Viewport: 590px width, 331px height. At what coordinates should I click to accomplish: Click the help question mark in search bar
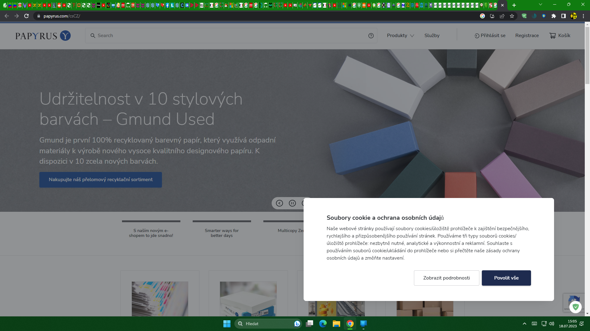point(371,35)
